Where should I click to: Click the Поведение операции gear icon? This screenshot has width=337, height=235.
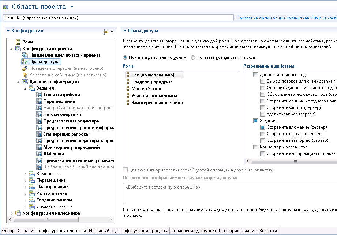pos(25,68)
